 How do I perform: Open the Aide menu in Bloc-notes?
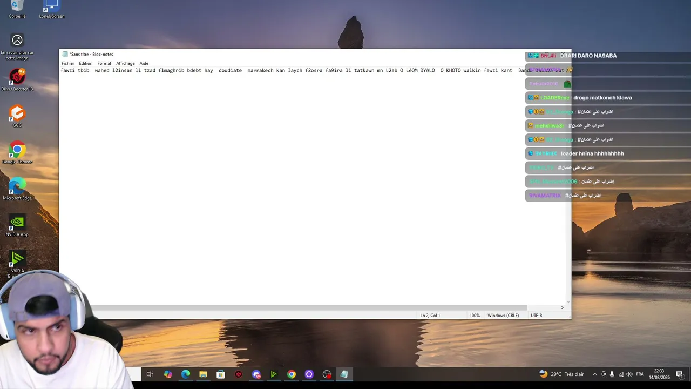[144, 63]
